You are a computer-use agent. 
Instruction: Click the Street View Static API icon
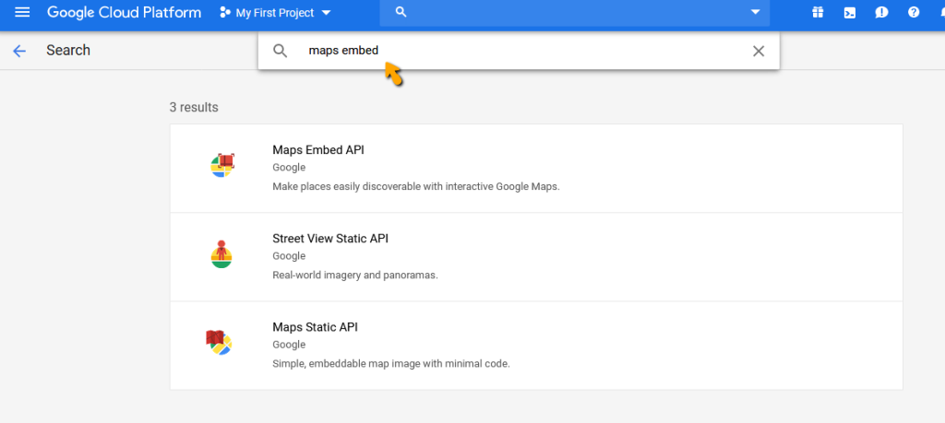(221, 254)
